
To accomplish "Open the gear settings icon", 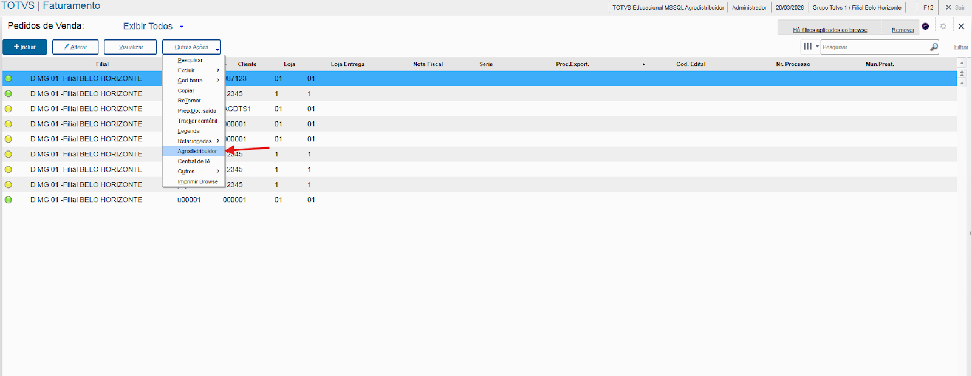I will (943, 26).
